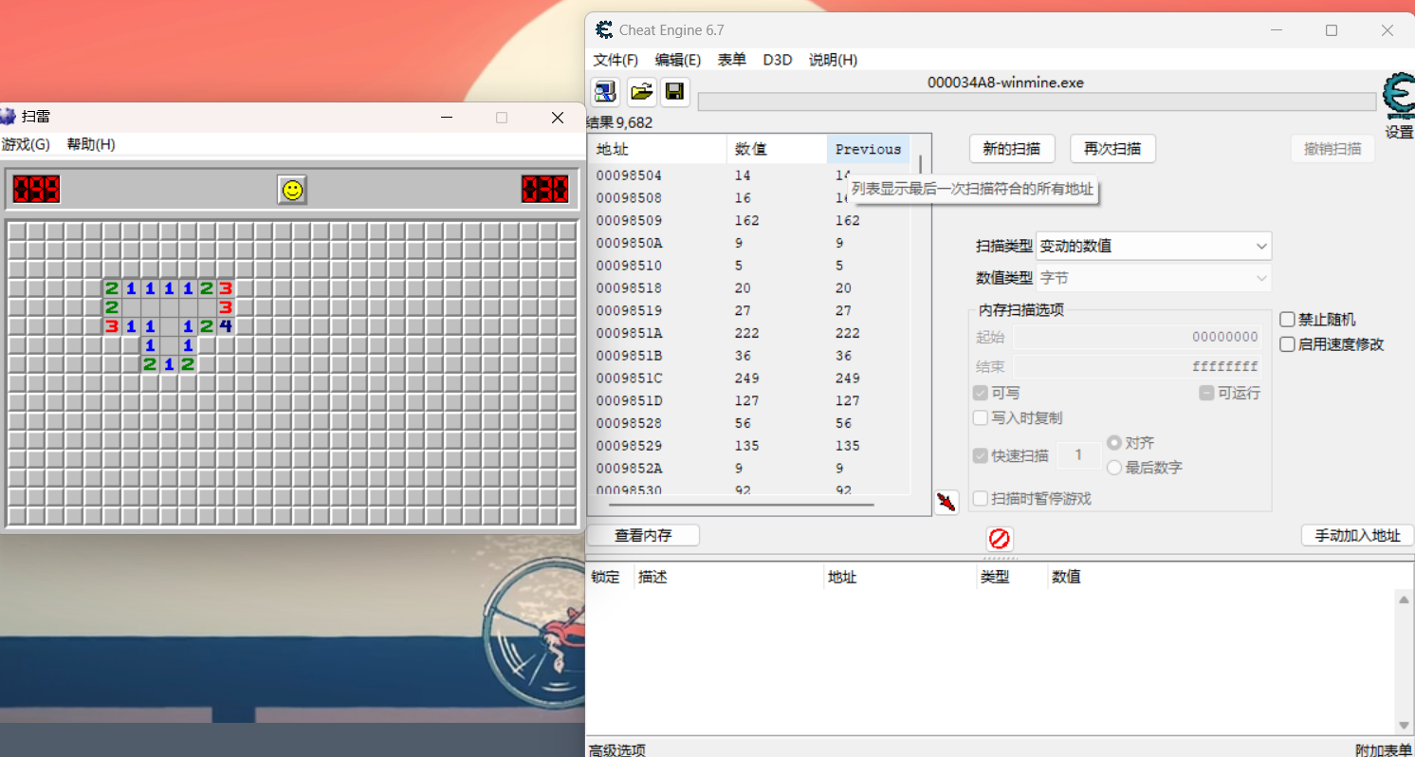Click the scan progress bar
The height and width of the screenshot is (757, 1415).
pyautogui.click(x=1037, y=102)
